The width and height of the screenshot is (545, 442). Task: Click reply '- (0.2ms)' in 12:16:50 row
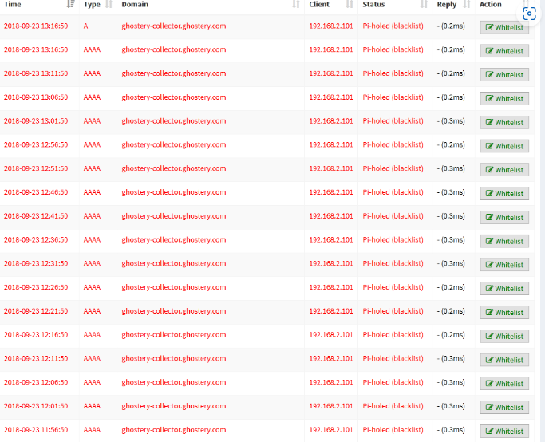(451, 334)
